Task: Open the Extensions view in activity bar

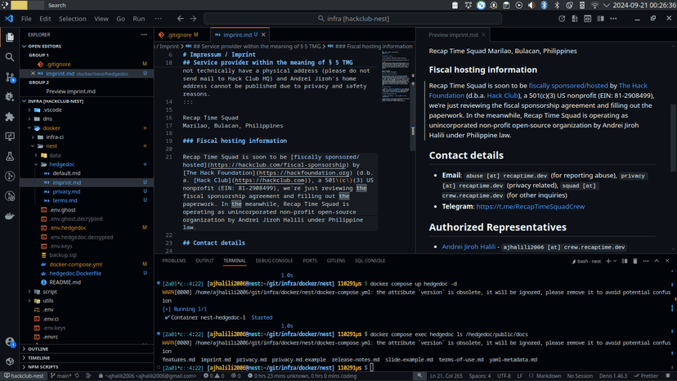Action: (10, 117)
